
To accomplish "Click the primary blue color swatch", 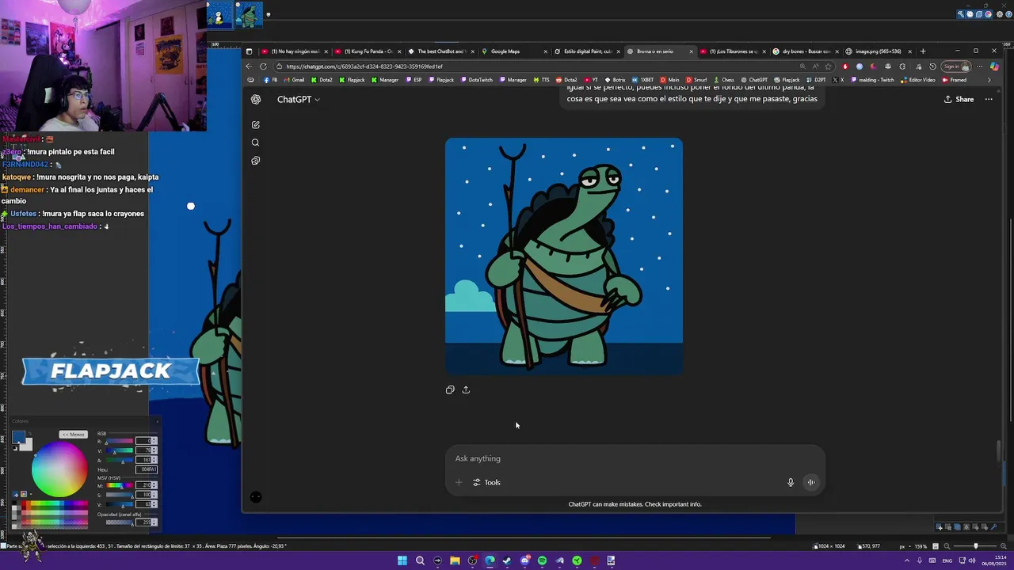I will [x=18, y=437].
